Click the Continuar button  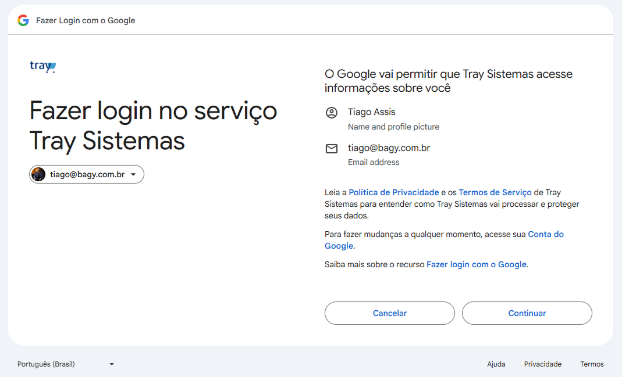point(527,313)
